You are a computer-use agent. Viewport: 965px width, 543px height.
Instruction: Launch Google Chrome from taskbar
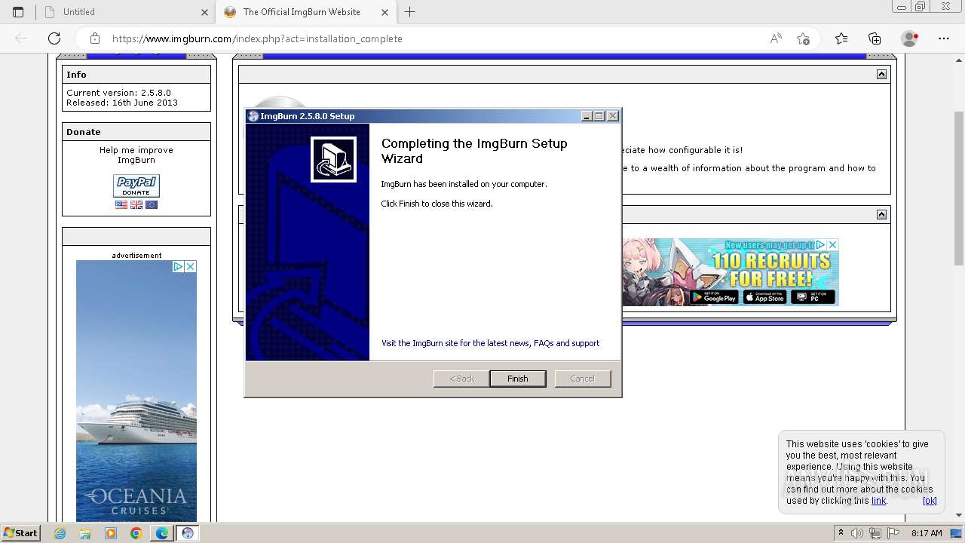(136, 533)
